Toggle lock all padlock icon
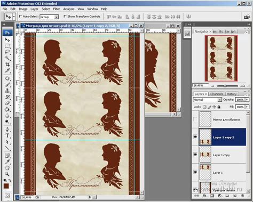This screenshot has height=202, width=253. click(x=219, y=107)
